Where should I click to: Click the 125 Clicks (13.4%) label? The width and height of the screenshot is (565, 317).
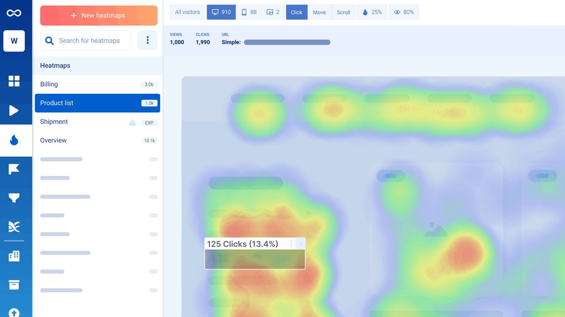tap(243, 244)
